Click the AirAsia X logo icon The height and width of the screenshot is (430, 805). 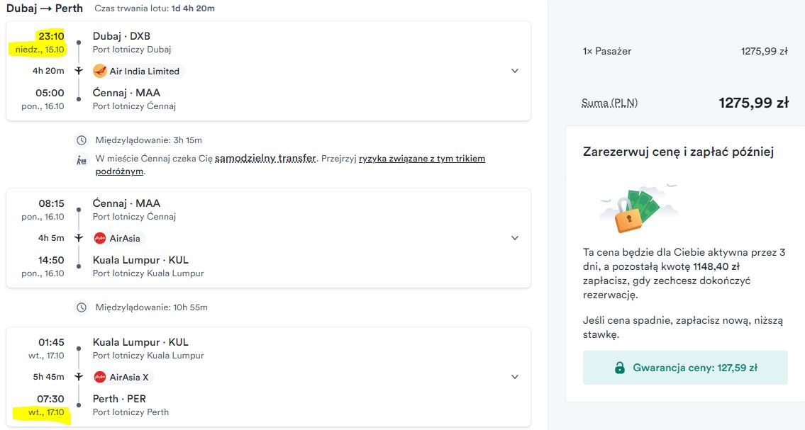(100, 377)
